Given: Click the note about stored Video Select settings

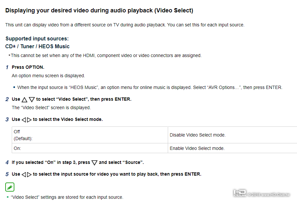Looking at the screenshot, I should [67, 197].
